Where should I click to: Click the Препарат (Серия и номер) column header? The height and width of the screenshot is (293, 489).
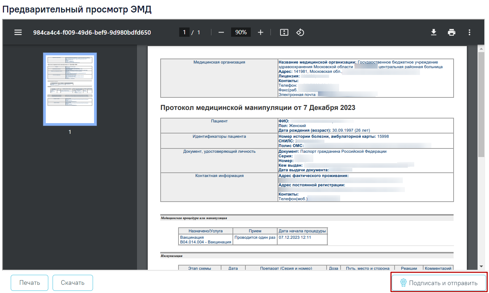[286, 268]
